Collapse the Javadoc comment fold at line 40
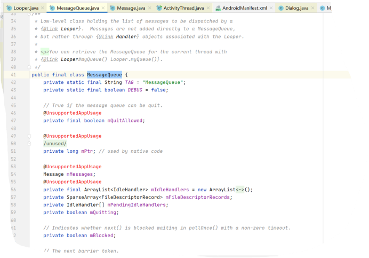 (x=29, y=67)
